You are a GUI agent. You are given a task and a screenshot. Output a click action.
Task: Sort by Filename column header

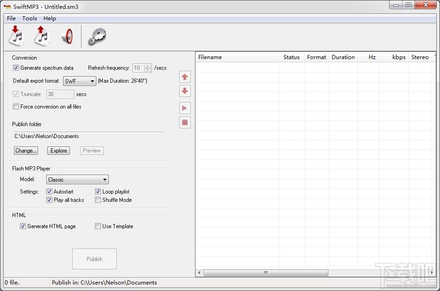click(x=237, y=57)
